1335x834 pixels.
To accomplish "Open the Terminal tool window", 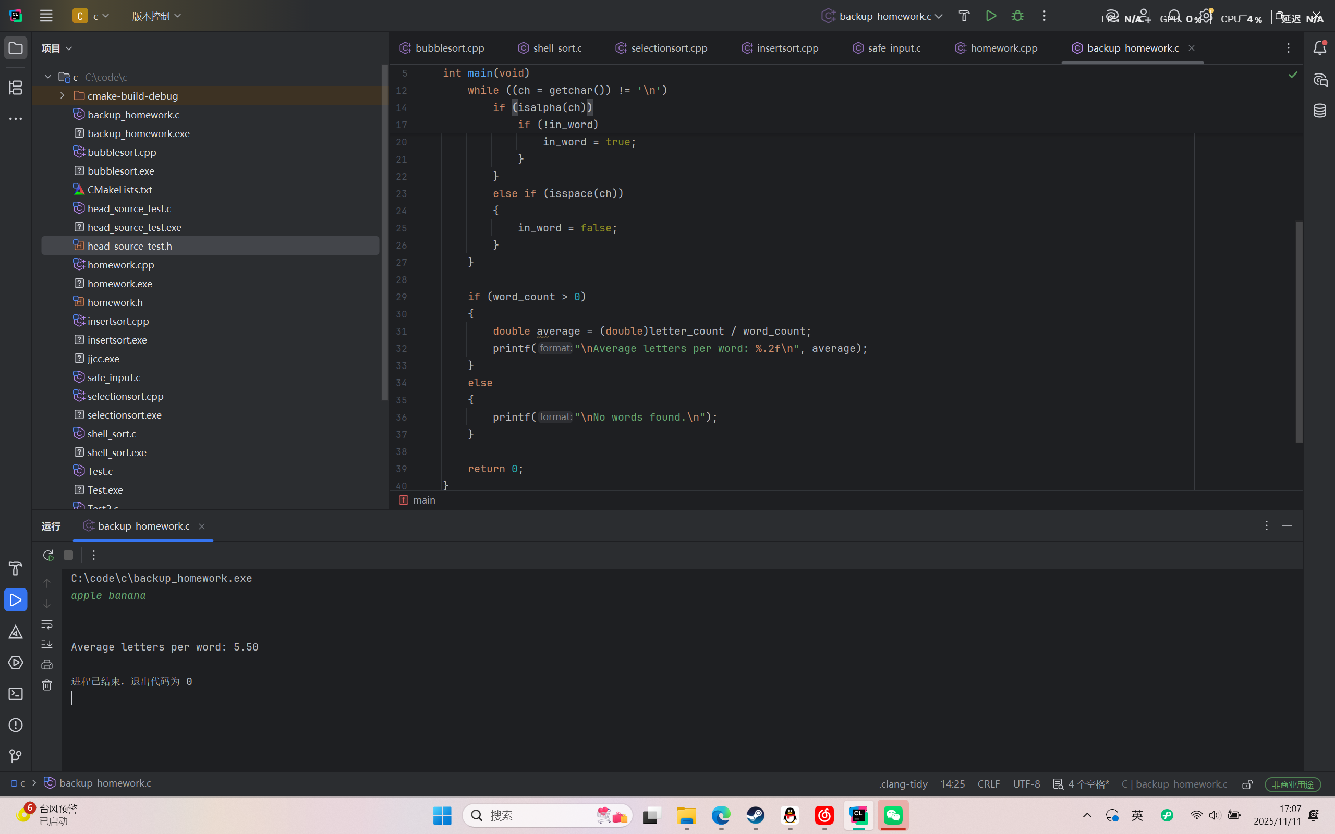I will pyautogui.click(x=16, y=694).
